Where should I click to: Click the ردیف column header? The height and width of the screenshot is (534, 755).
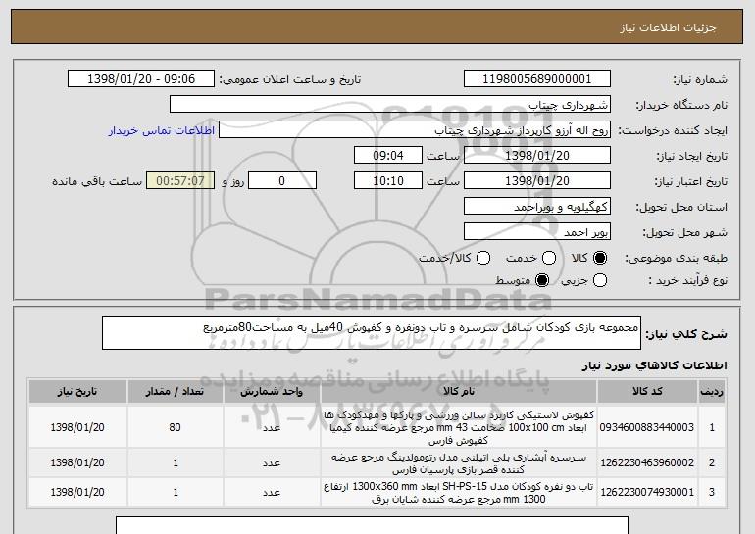coord(712,392)
